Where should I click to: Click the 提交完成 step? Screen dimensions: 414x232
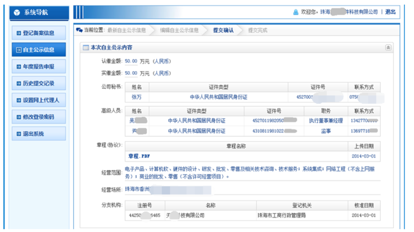pos(257,30)
